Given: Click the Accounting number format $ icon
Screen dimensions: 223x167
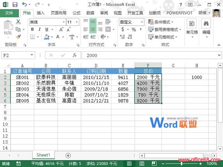Looking at the screenshot, I should [x=123, y=29].
